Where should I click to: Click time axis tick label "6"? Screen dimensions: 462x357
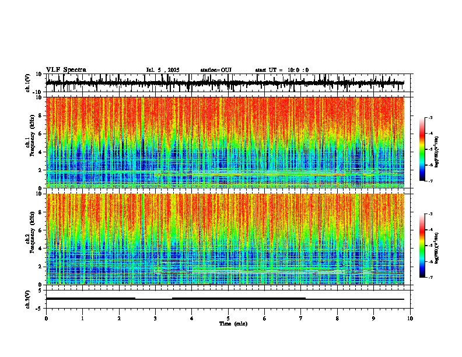[x=265, y=318]
